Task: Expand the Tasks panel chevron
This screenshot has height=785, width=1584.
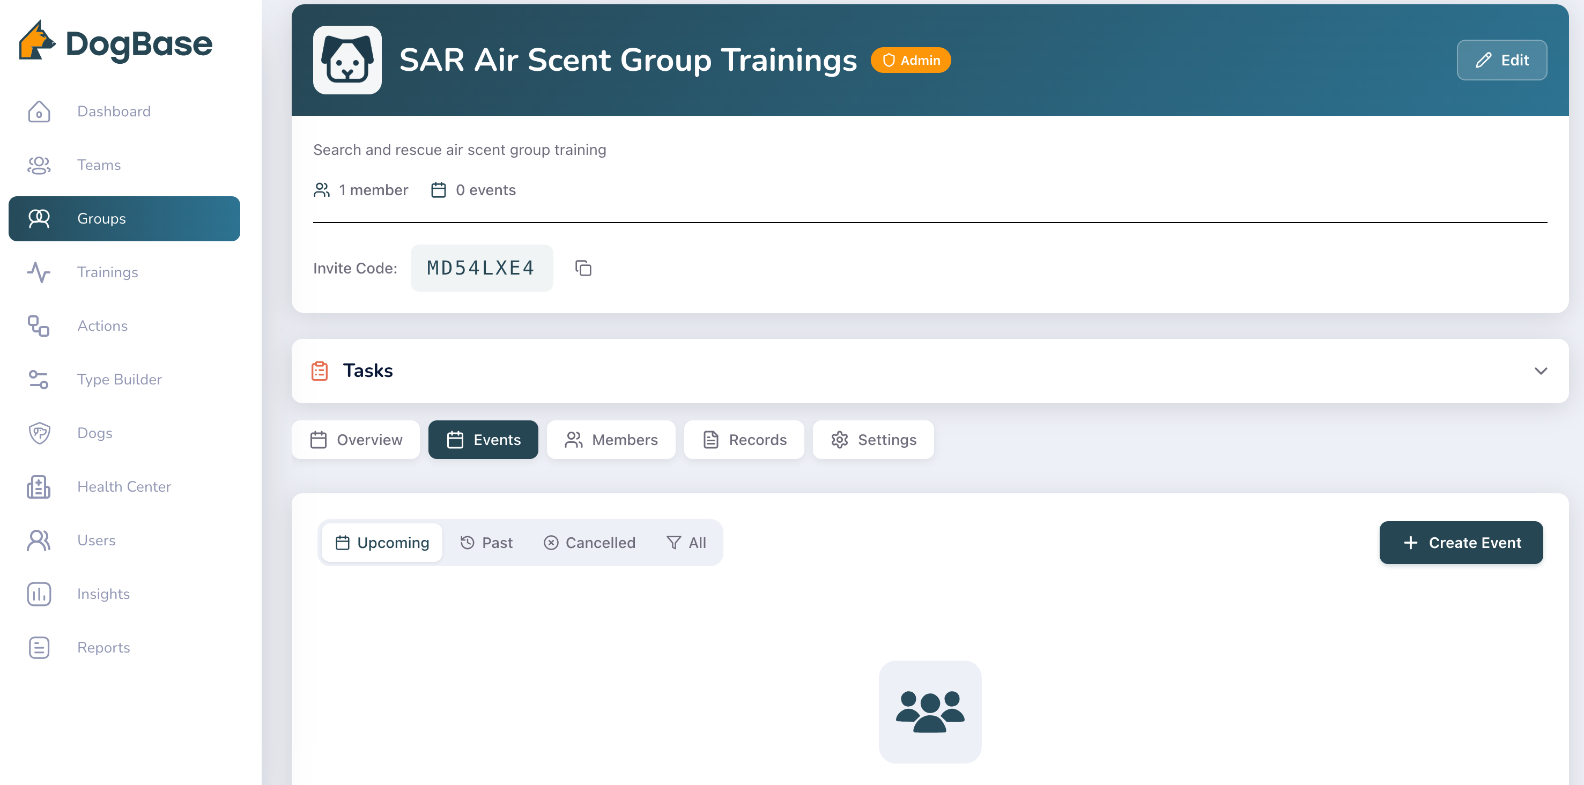Action: [x=1541, y=371]
